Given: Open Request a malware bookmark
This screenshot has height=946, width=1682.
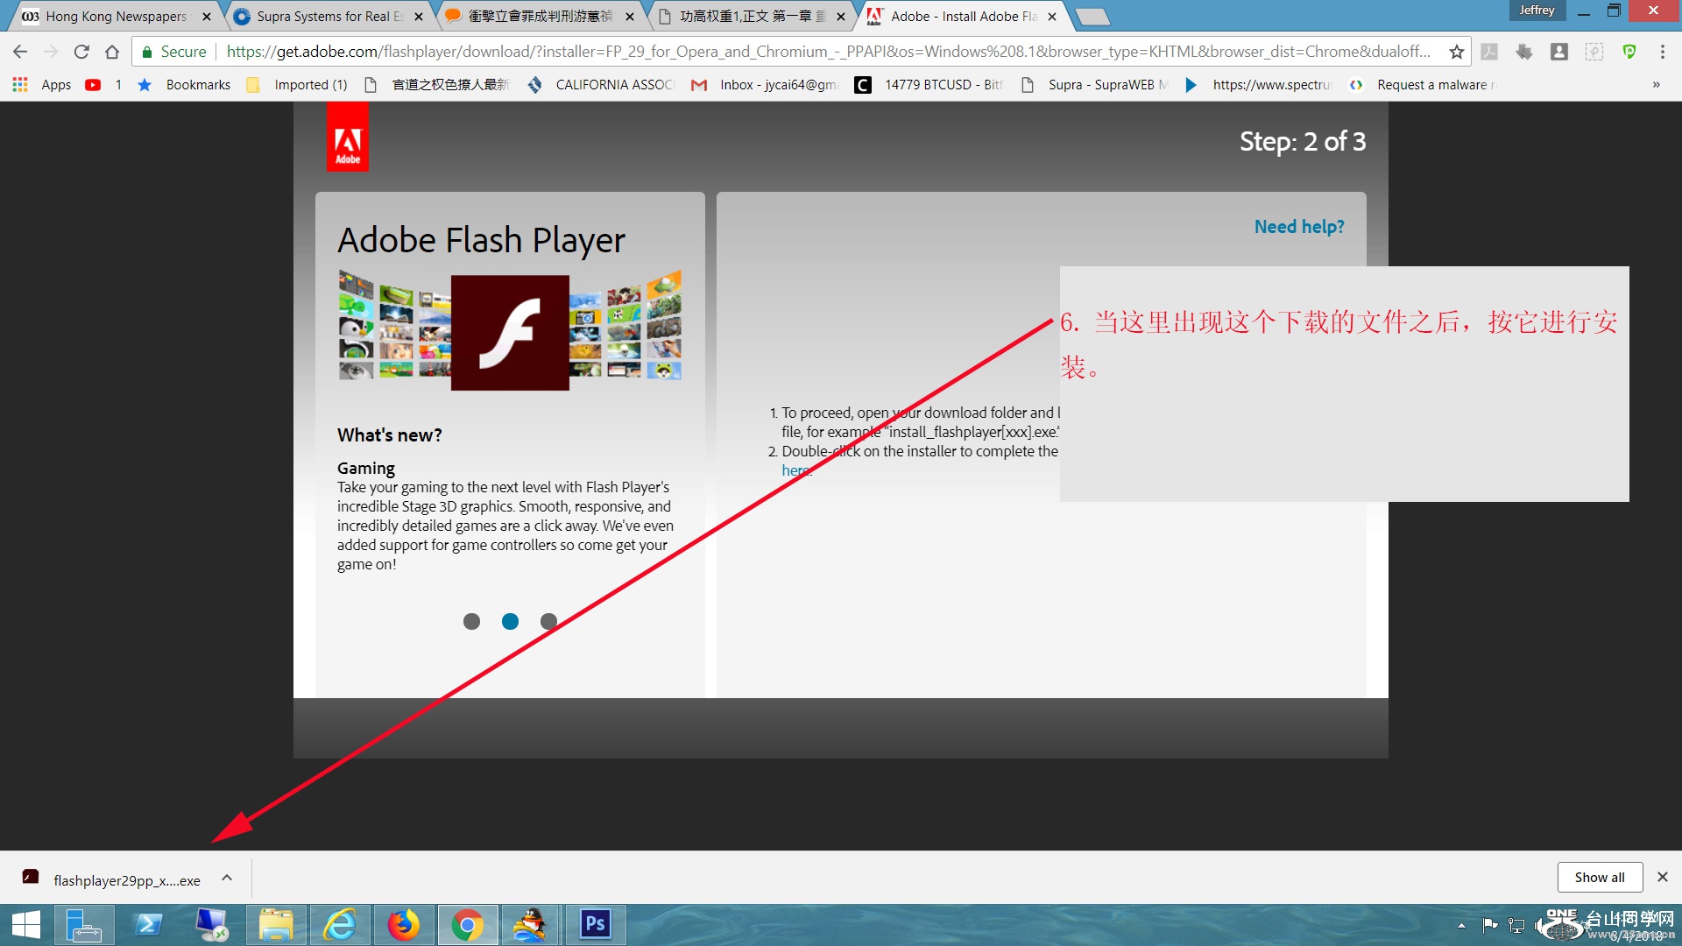Looking at the screenshot, I should [1423, 85].
